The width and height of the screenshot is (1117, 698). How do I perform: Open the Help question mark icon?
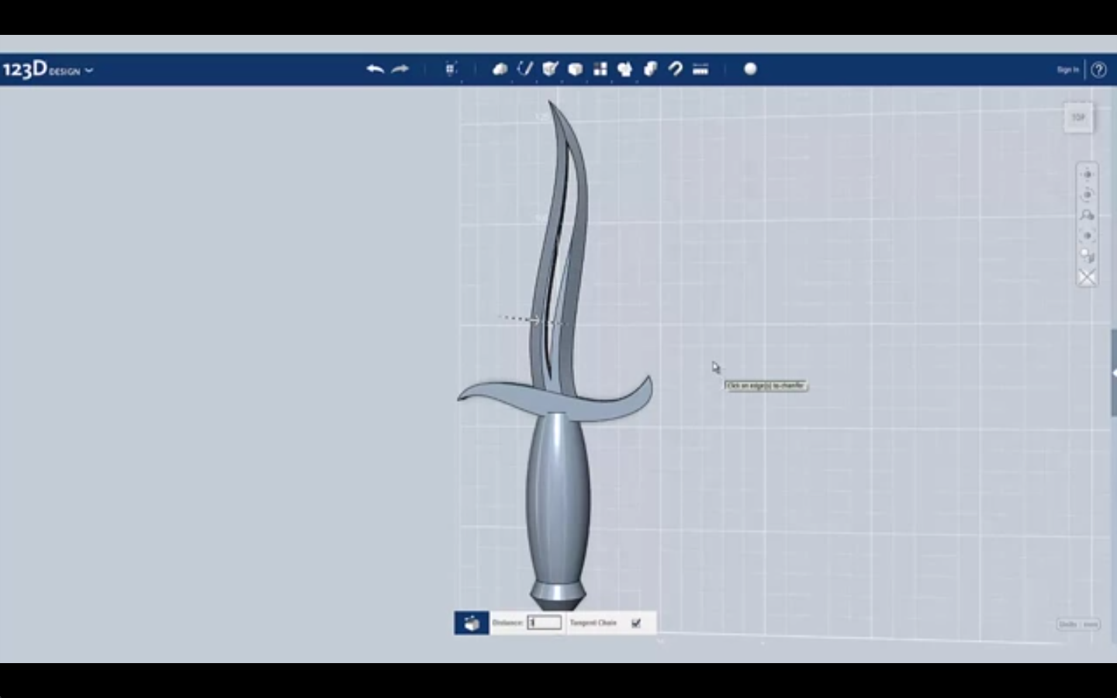[x=1098, y=70]
